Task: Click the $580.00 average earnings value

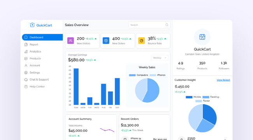Action: 76,60
